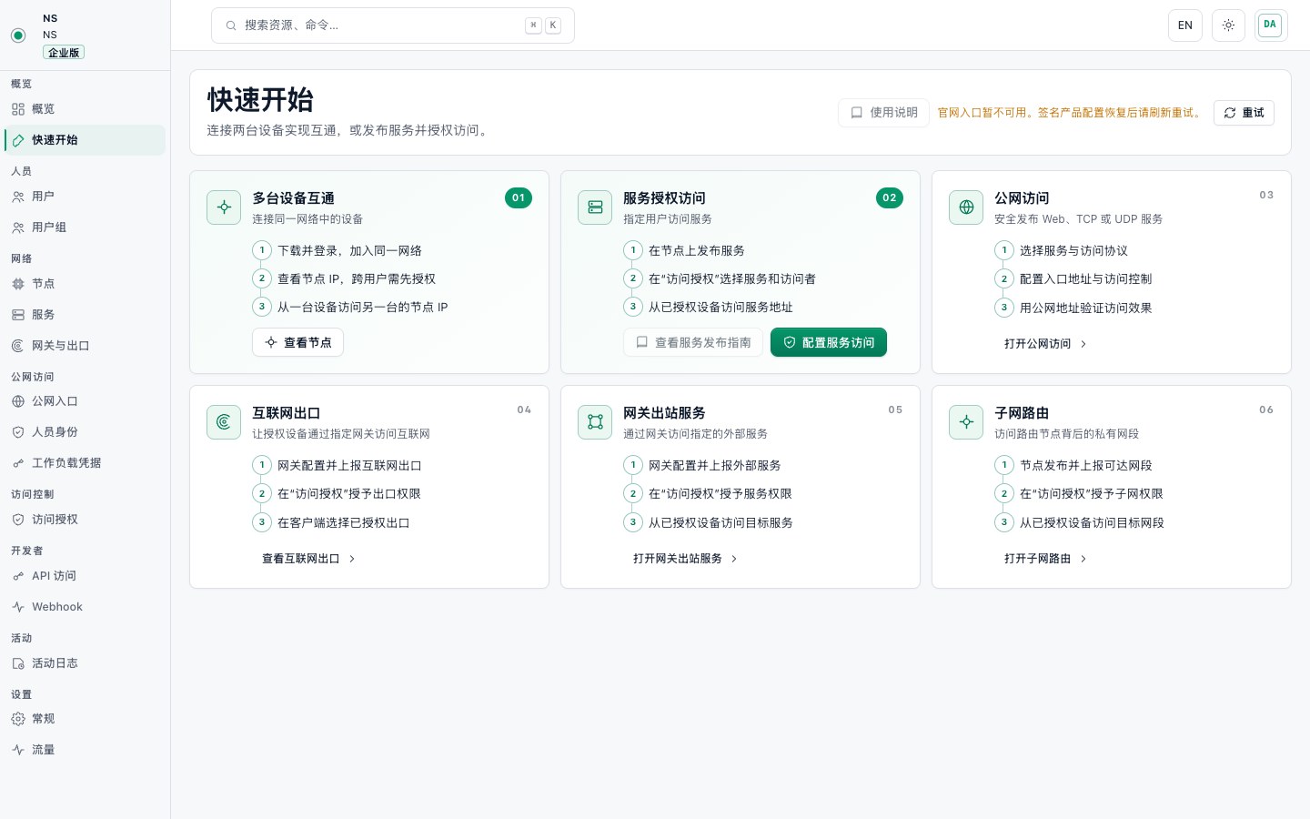
Task: Open 网关与出口 in the sidebar
Action: (85, 346)
